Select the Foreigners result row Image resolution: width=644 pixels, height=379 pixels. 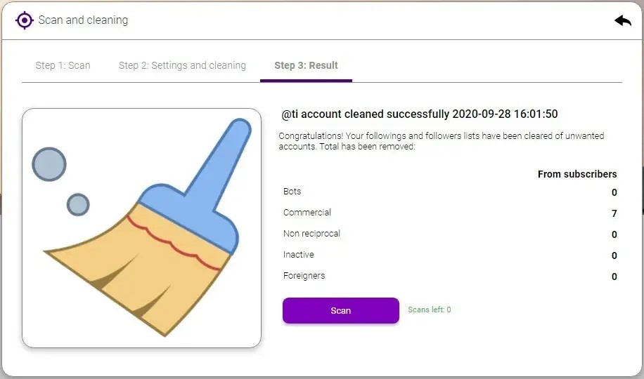450,276
